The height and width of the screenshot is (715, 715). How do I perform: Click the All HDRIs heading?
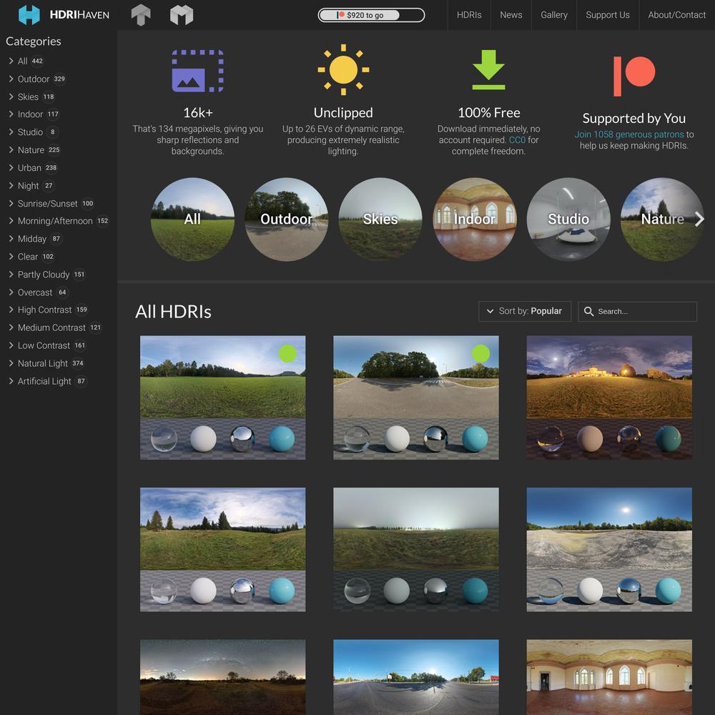173,312
